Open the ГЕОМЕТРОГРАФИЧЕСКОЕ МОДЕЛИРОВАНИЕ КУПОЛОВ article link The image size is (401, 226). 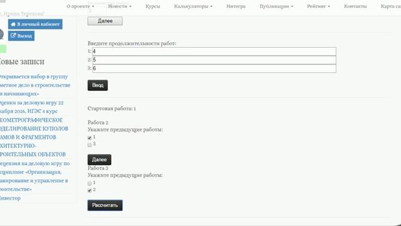pyautogui.click(x=34, y=137)
